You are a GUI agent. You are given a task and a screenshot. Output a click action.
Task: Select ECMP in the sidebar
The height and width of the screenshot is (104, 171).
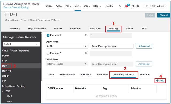pos(5,56)
